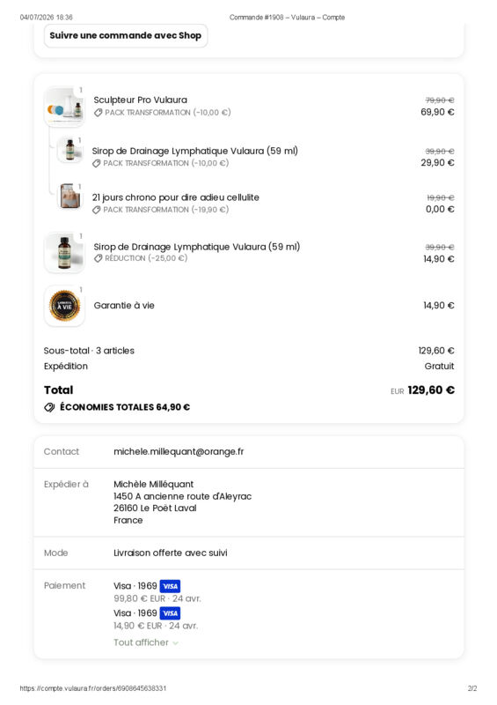Click the second Visa card logo, 14,90 € payment
Viewport: 497px width, 705px height.
170,613
